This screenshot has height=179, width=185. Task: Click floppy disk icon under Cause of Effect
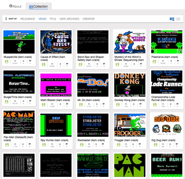point(44,64)
